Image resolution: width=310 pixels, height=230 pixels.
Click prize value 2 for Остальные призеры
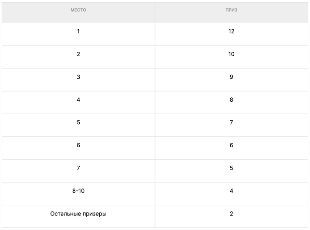[231, 214]
